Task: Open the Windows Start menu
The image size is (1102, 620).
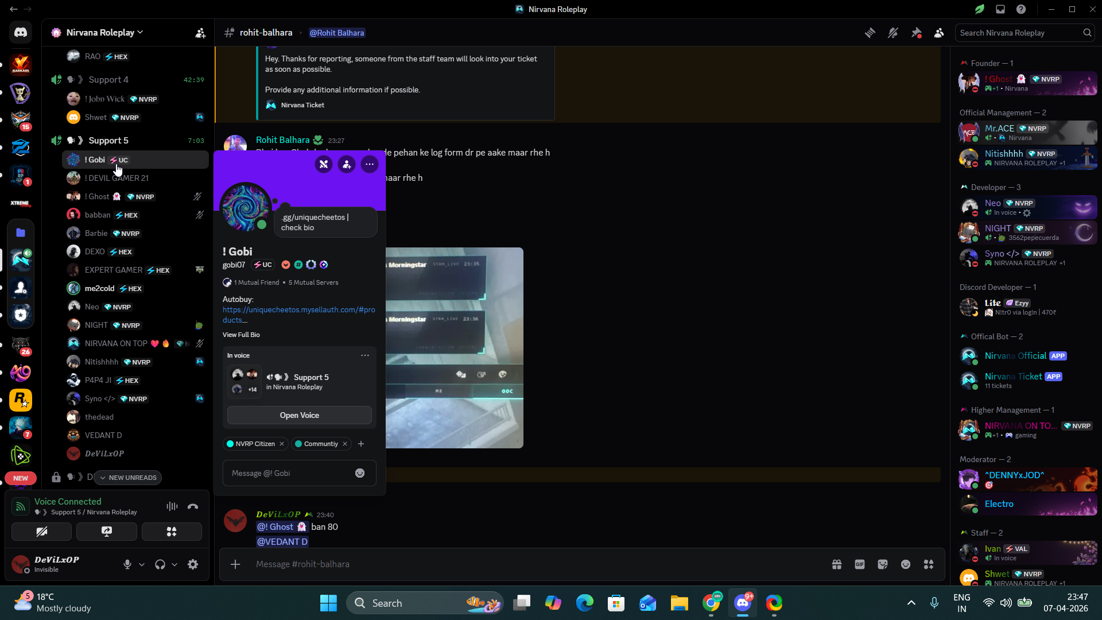Action: [328, 603]
